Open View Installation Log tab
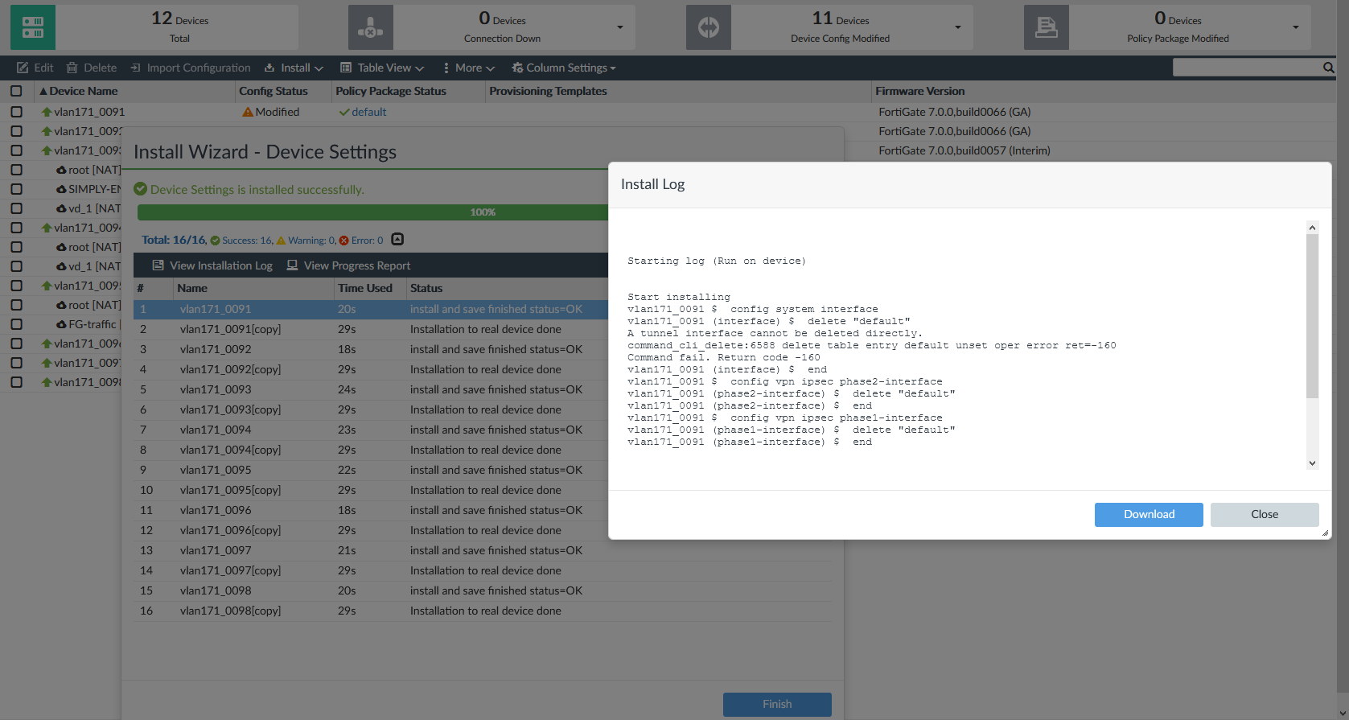Image resolution: width=1349 pixels, height=720 pixels. tap(212, 265)
